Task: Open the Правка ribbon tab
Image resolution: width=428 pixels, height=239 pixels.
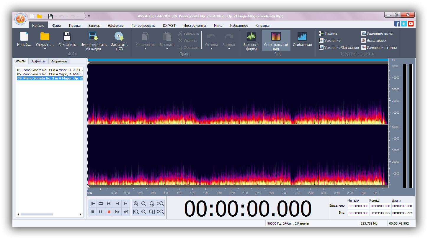Action: (x=75, y=25)
